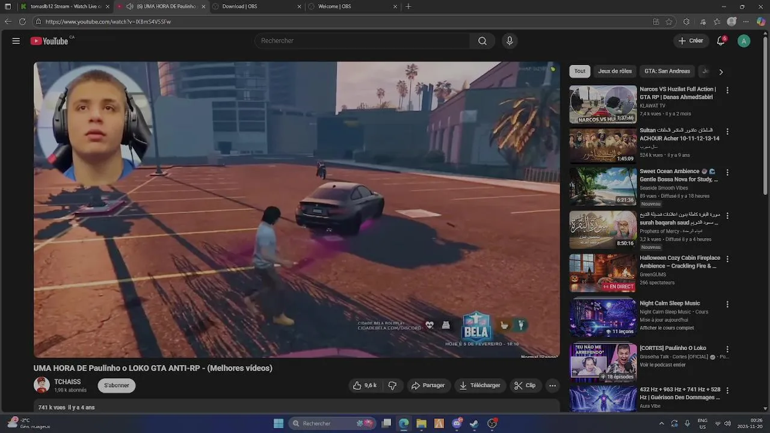Open options for the Halloween Cozy Cabin video
Screen dimensions: 770x433
click(727, 259)
